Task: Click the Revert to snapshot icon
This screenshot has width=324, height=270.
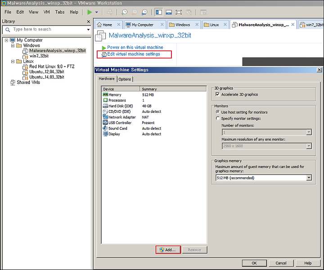Action: (x=135, y=13)
